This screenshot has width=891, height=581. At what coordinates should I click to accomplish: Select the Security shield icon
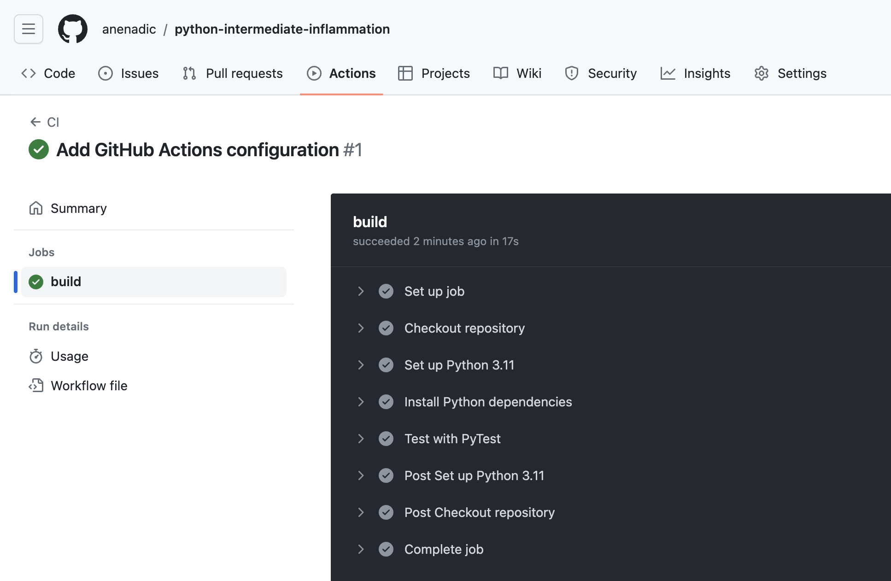tap(571, 73)
